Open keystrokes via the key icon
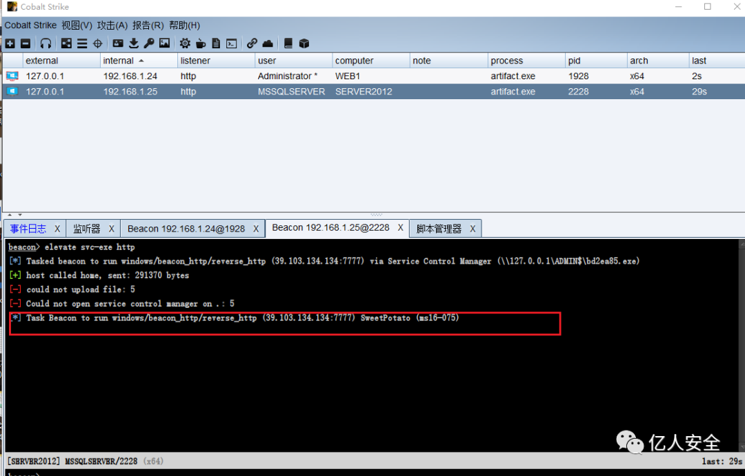745x476 pixels. click(x=149, y=43)
